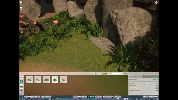Image resolution: width=178 pixels, height=100 pixels.
Task: Open the sort order icon
Action: (125, 74)
